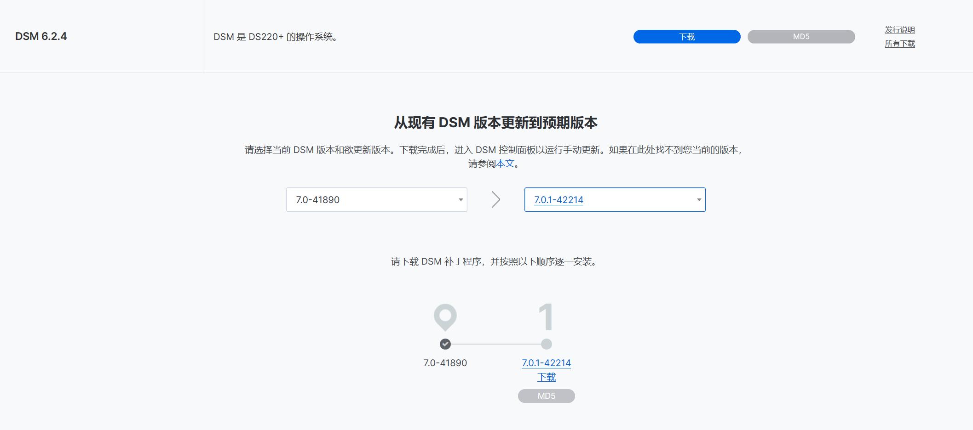The width and height of the screenshot is (973, 430).
Task: Click the MD5 badge under the patch download link
Action: point(546,396)
